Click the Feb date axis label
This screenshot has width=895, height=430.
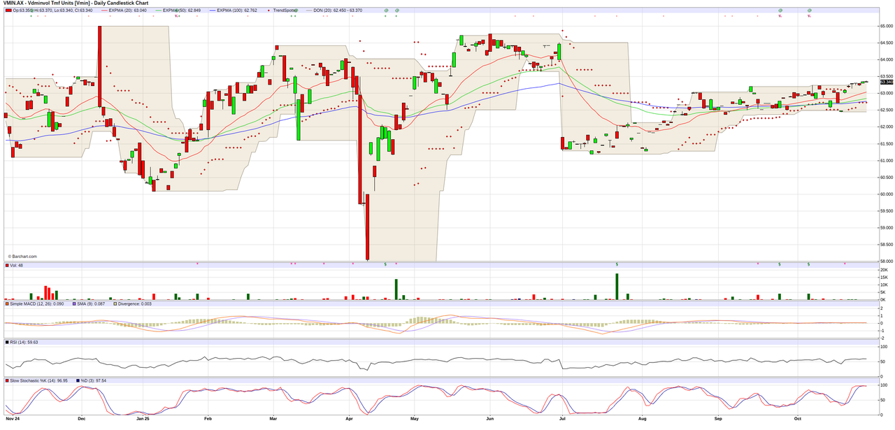[x=208, y=419]
